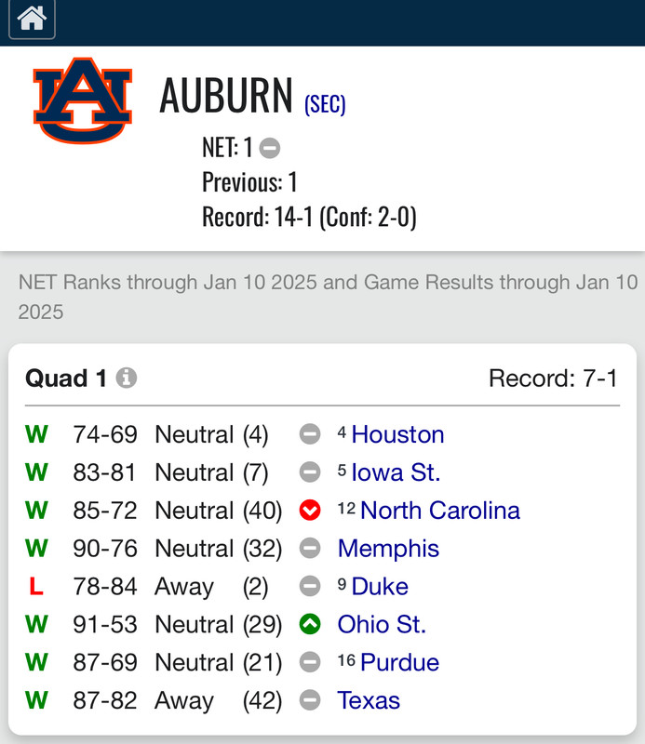
Task: Open the SEC conference link
Action: tap(325, 104)
